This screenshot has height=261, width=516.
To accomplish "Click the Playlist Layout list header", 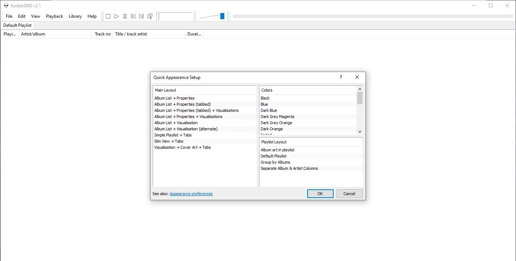I will click(x=311, y=142).
